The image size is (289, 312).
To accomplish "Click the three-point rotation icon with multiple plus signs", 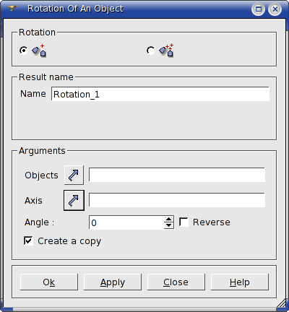I will (x=166, y=51).
